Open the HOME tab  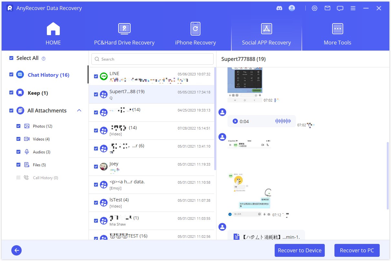pyautogui.click(x=53, y=34)
